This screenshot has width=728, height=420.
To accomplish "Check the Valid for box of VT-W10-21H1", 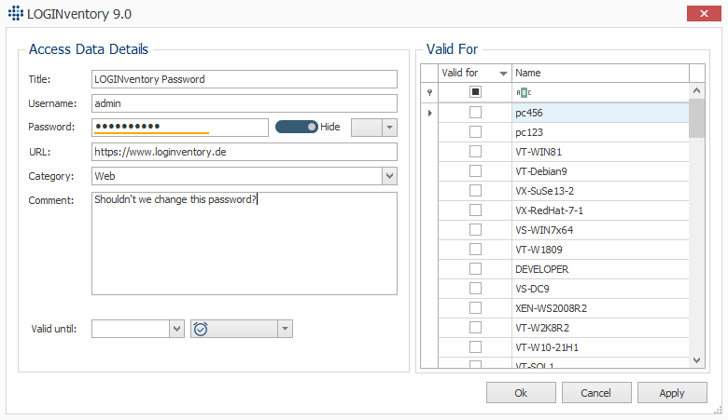I will click(x=475, y=346).
